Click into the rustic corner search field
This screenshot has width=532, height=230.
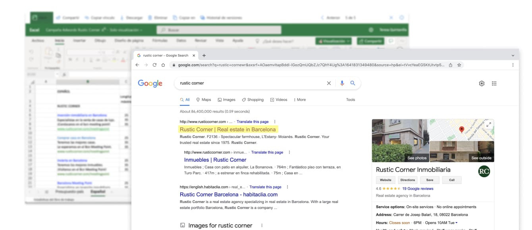[x=250, y=83]
